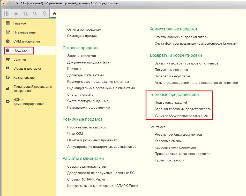Open Счета-фактуры выданные комиссионерам (агентам)
The image size is (246, 196).
196,44
